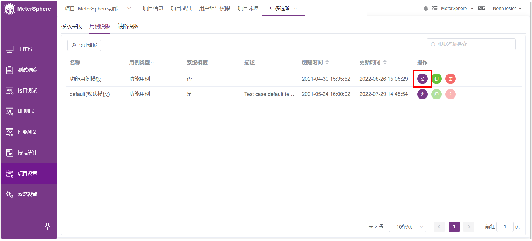Screen dimensions: 532x241
Task: Open 接口测试 in the sidebar
Action: click(29, 91)
